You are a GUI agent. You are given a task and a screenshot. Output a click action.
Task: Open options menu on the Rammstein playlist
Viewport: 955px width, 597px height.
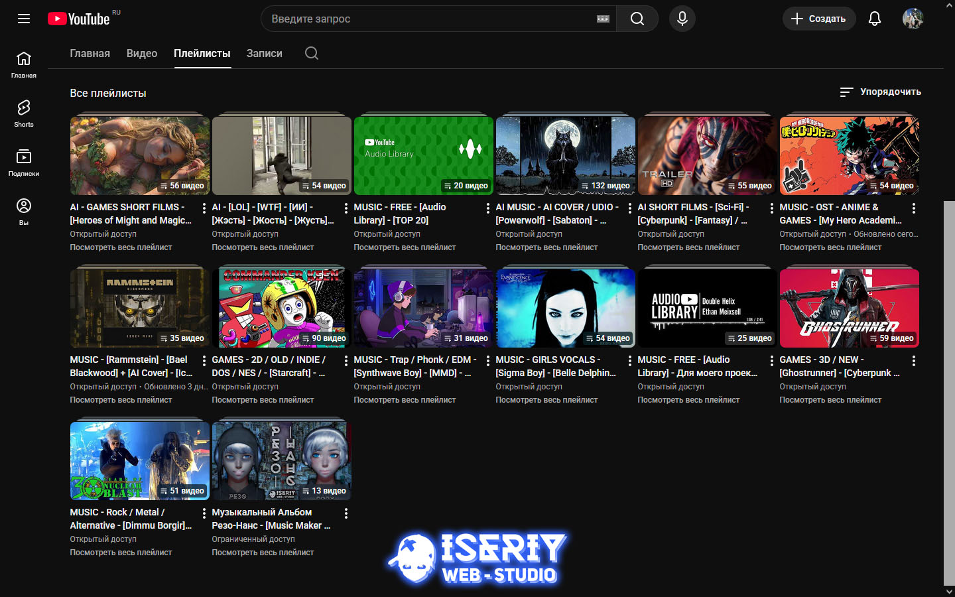tap(204, 360)
